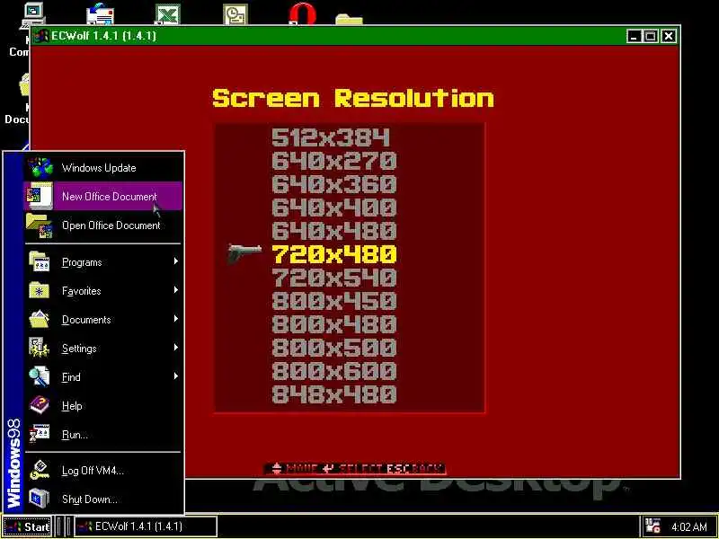Image resolution: width=719 pixels, height=539 pixels.
Task: Click the Find magnifier icon
Action: tap(40, 376)
